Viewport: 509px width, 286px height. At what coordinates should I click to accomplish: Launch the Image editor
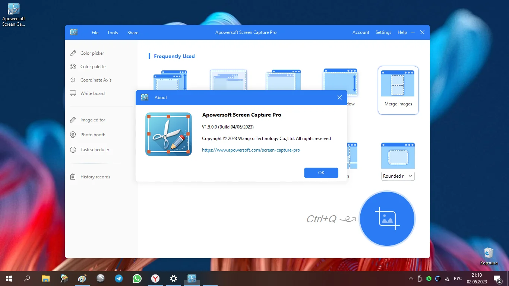[88, 120]
